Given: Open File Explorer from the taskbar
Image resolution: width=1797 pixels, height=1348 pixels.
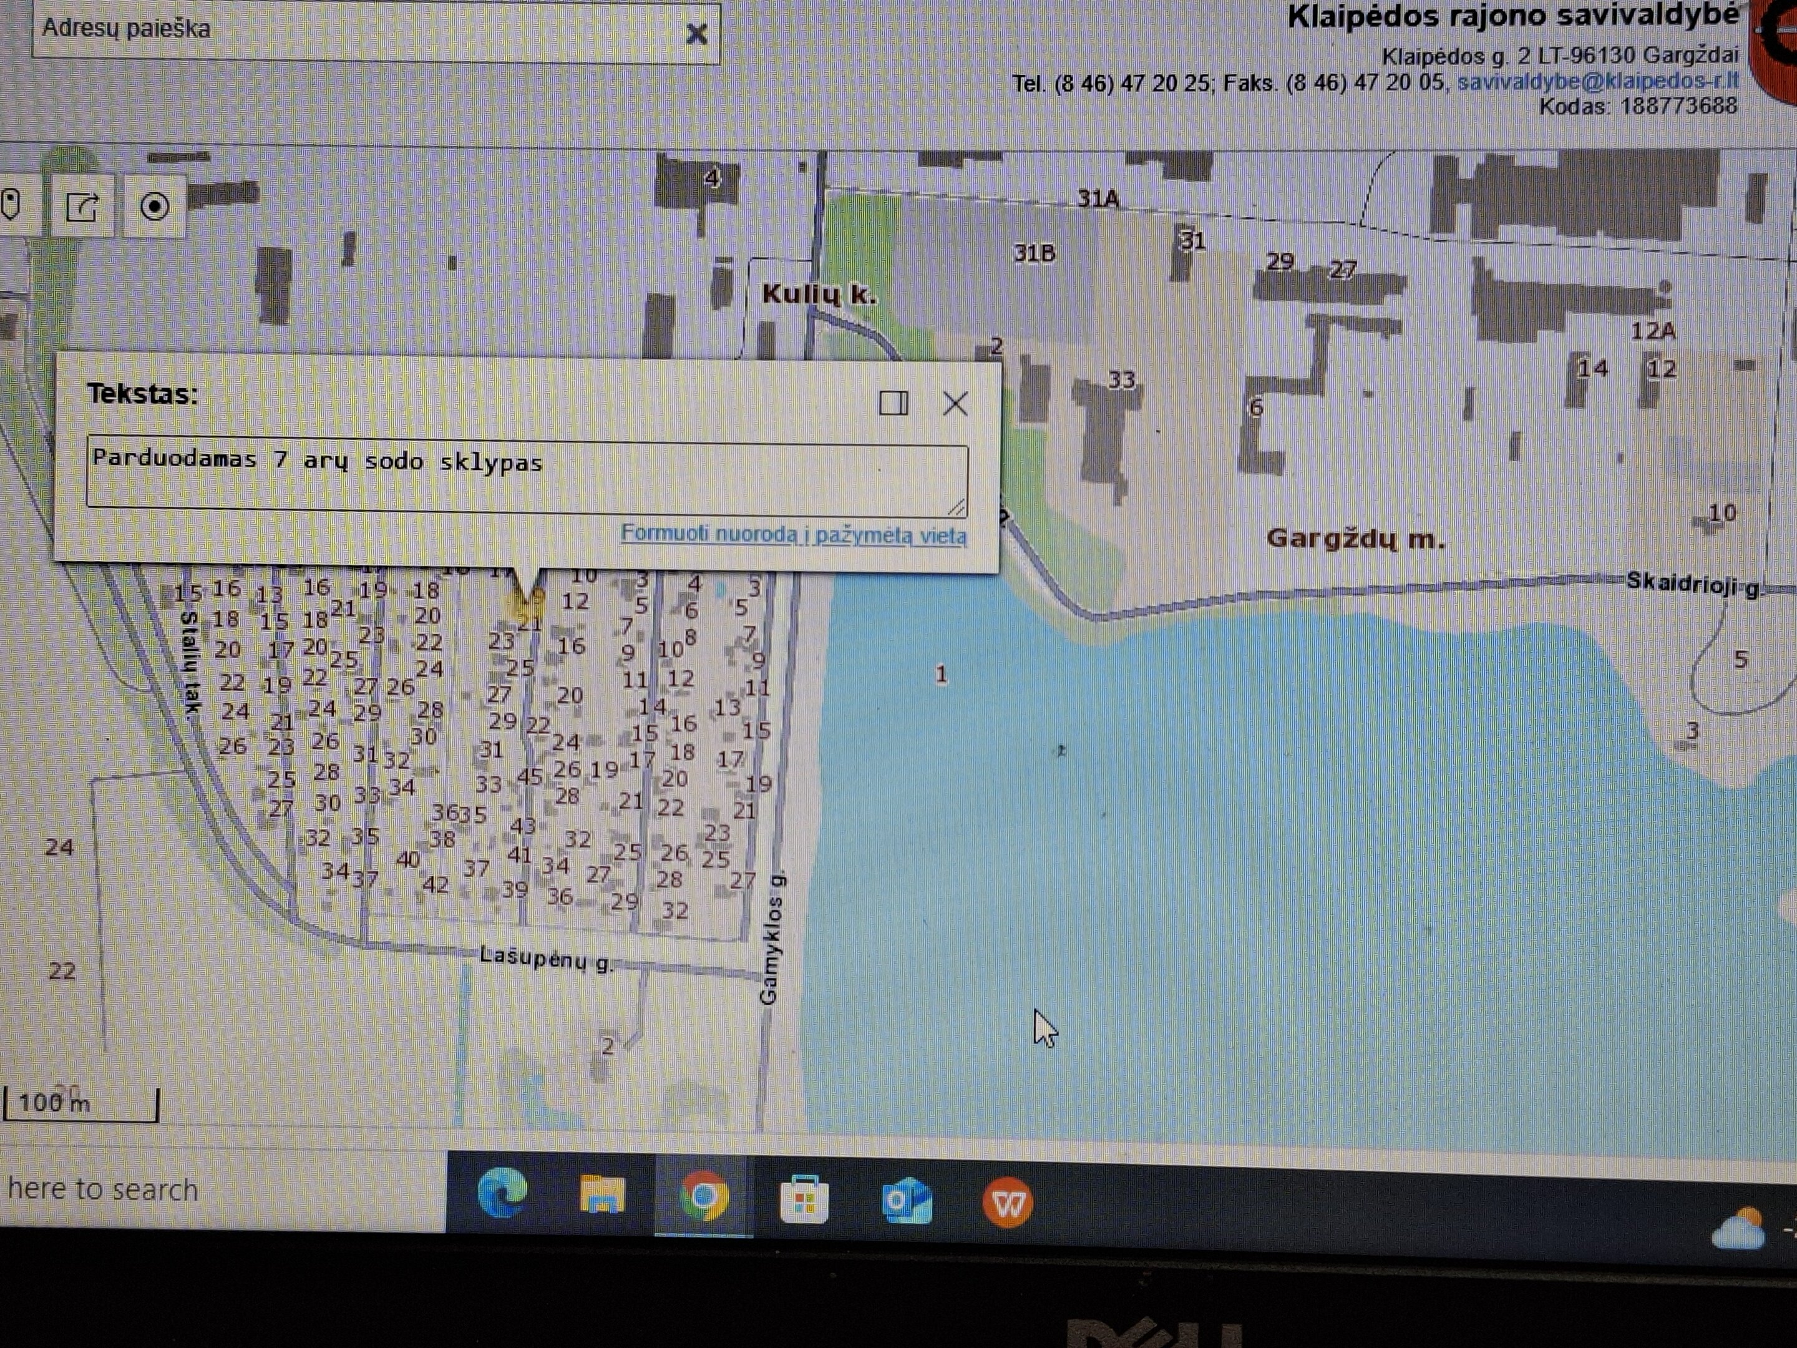Looking at the screenshot, I should [x=602, y=1194].
